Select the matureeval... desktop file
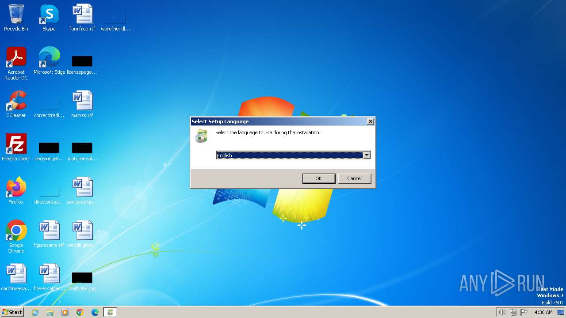 click(82, 151)
